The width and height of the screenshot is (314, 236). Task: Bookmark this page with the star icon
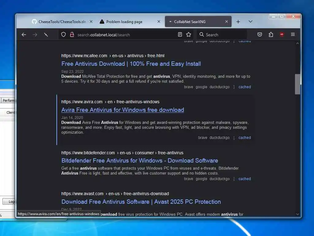pyautogui.click(x=189, y=34)
